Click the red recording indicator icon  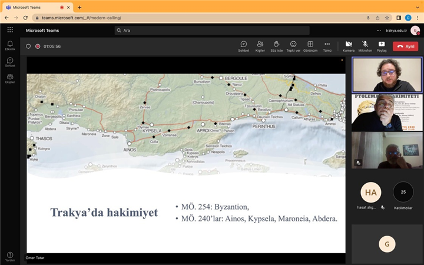coord(38,47)
